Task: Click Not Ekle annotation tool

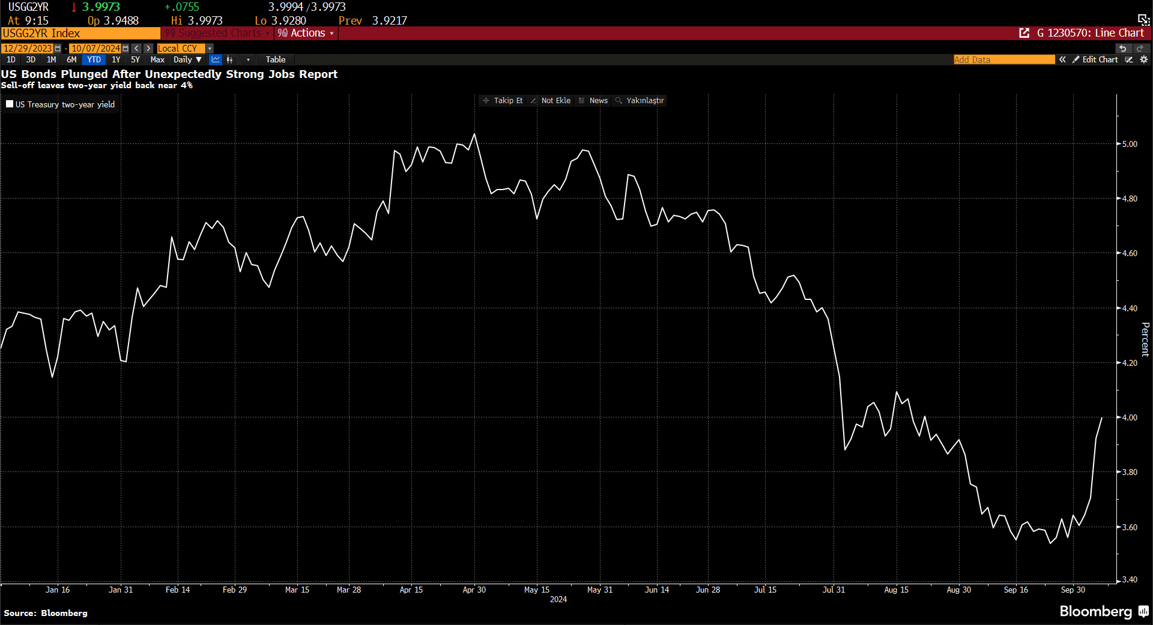Action: [551, 100]
